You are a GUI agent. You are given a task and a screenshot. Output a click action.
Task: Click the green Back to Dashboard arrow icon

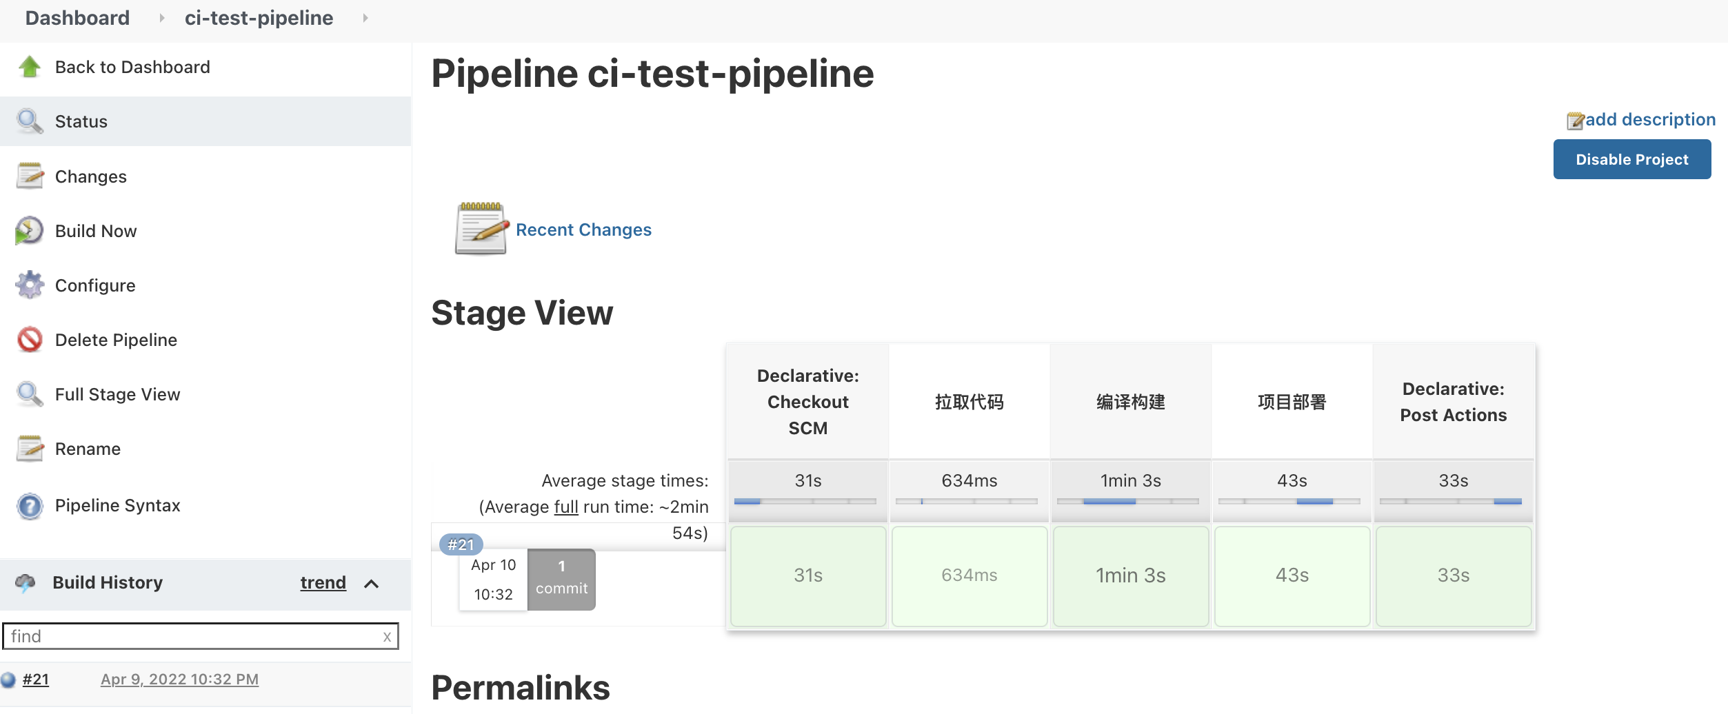[30, 67]
